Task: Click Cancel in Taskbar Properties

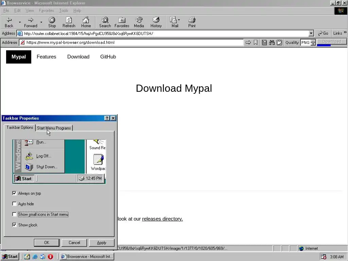Action: pyautogui.click(x=74, y=243)
